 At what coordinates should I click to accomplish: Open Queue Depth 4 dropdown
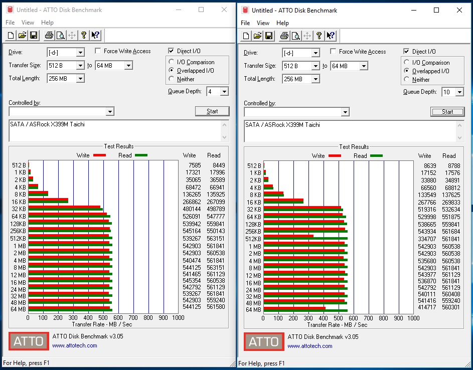224,92
